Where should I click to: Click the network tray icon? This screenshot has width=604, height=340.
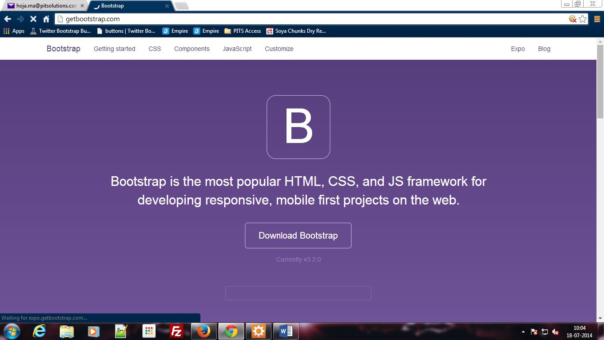pos(545,332)
